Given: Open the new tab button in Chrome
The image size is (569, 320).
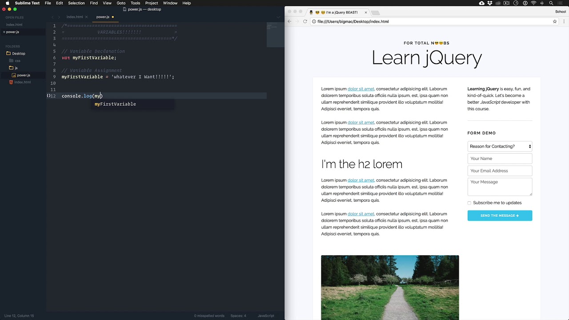Looking at the screenshot, I should (x=376, y=12).
